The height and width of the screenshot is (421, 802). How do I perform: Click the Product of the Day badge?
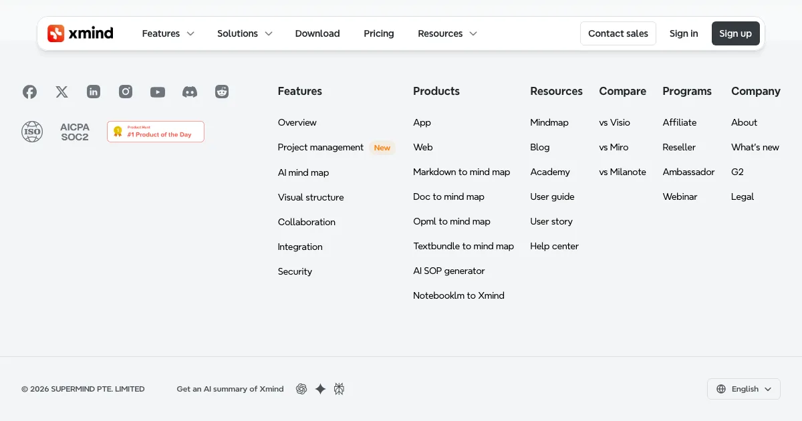[x=156, y=132]
